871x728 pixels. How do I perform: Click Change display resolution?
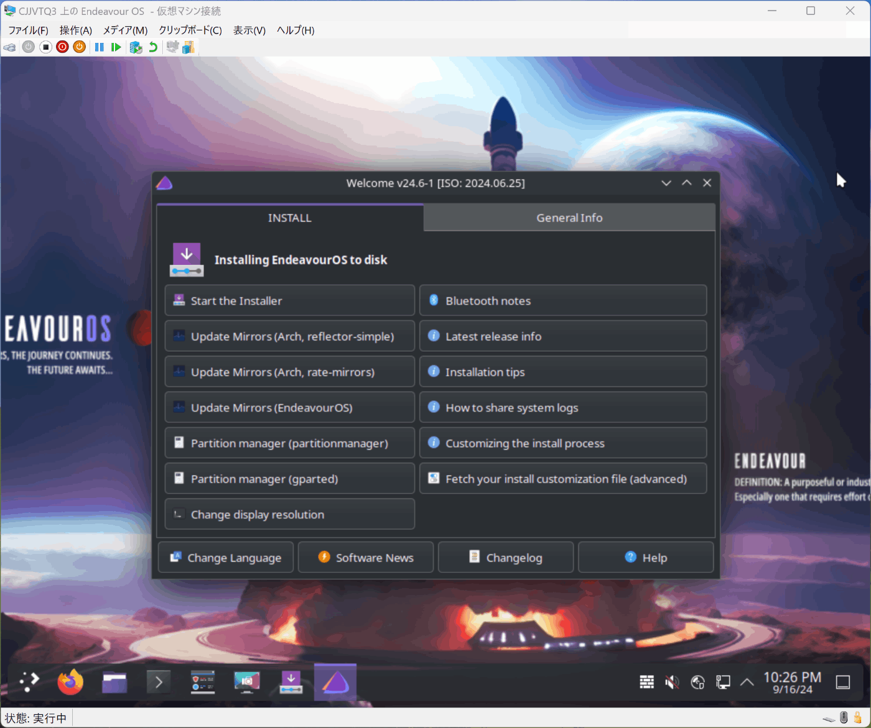[290, 514]
